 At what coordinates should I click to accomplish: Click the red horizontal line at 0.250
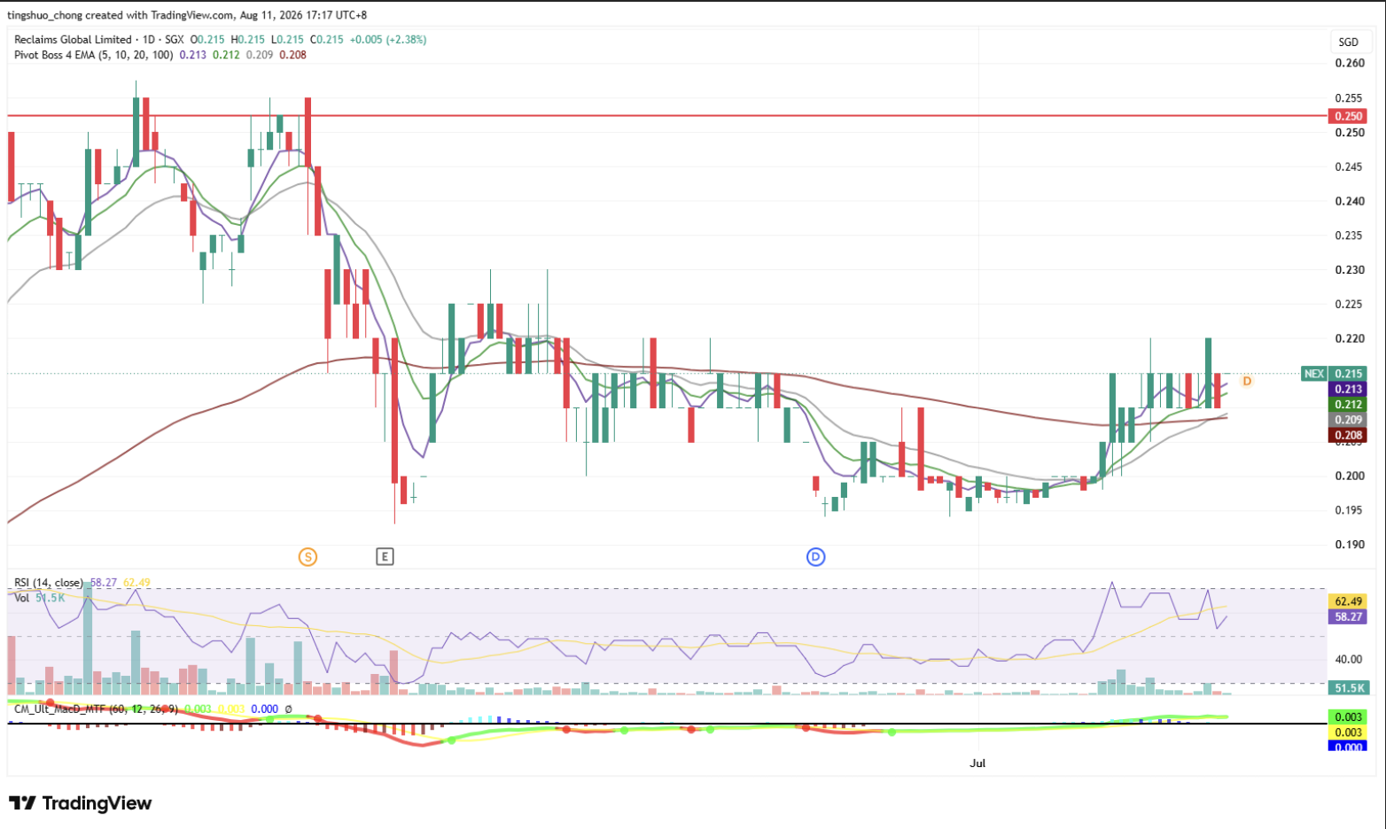coord(666,115)
